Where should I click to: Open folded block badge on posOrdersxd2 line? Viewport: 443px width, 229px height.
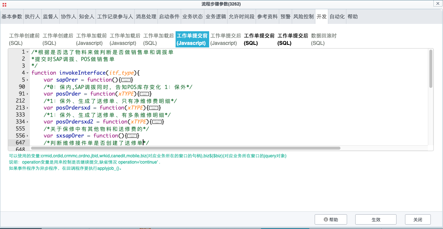pos(158,122)
